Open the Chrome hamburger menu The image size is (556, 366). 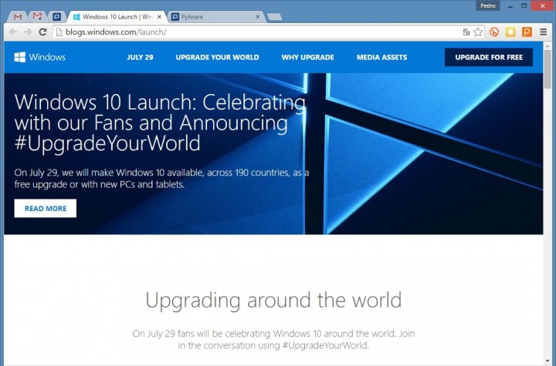click(543, 32)
